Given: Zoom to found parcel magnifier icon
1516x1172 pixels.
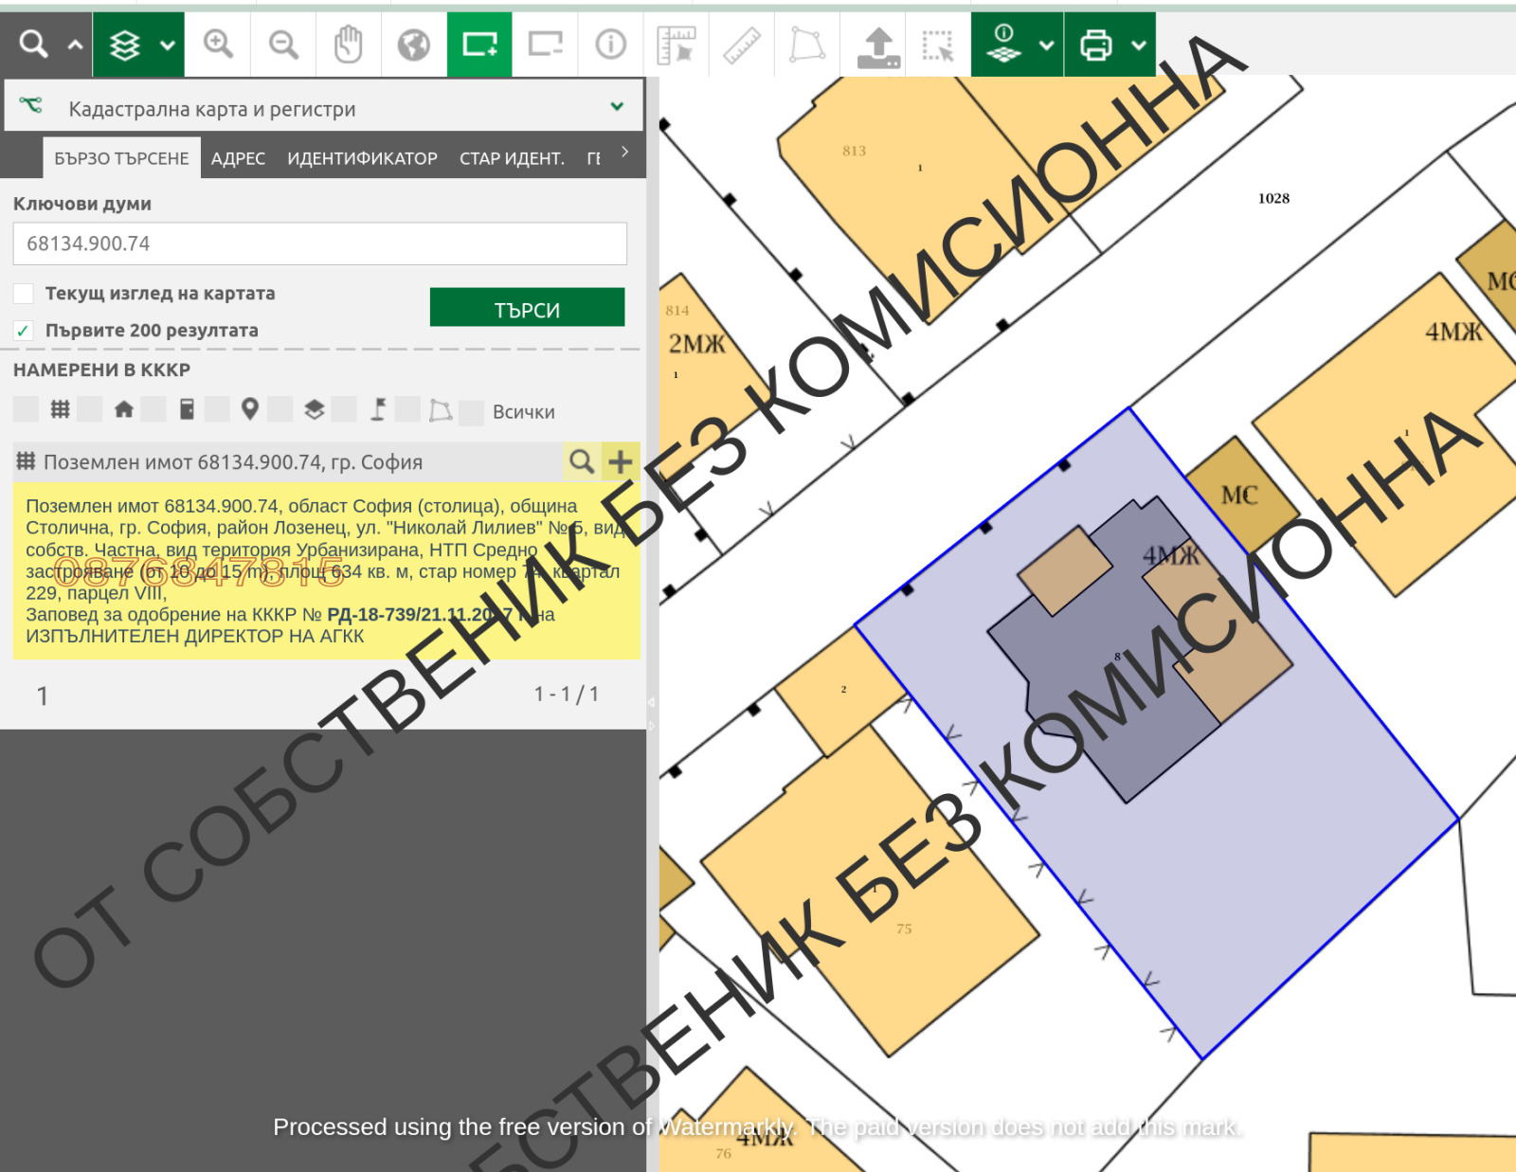Looking at the screenshot, I should click(x=582, y=461).
